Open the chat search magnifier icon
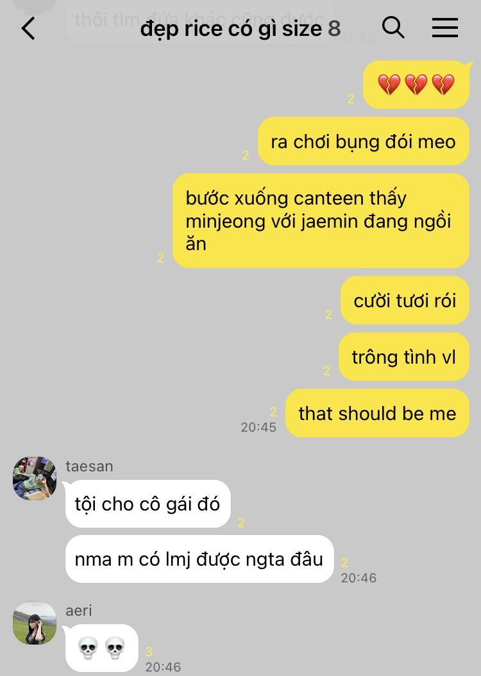Screen dimensions: 481x676 [x=393, y=28]
